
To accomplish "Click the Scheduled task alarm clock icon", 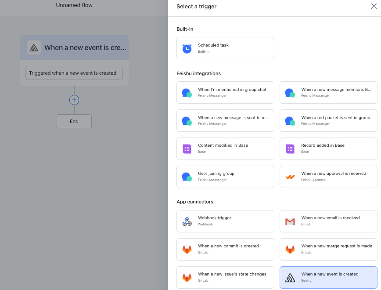I will click(x=187, y=48).
